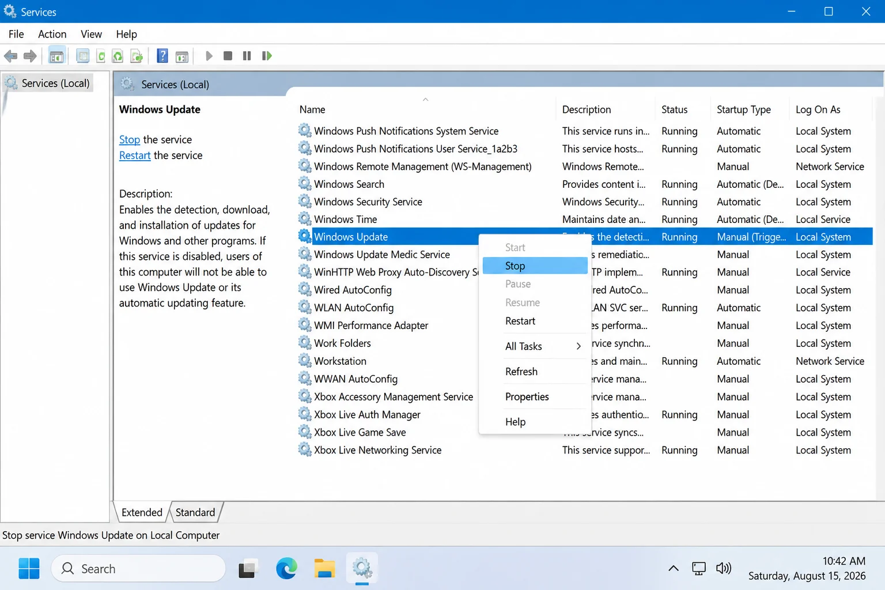Select the Xbox Live Auth Manager service

tap(367, 414)
